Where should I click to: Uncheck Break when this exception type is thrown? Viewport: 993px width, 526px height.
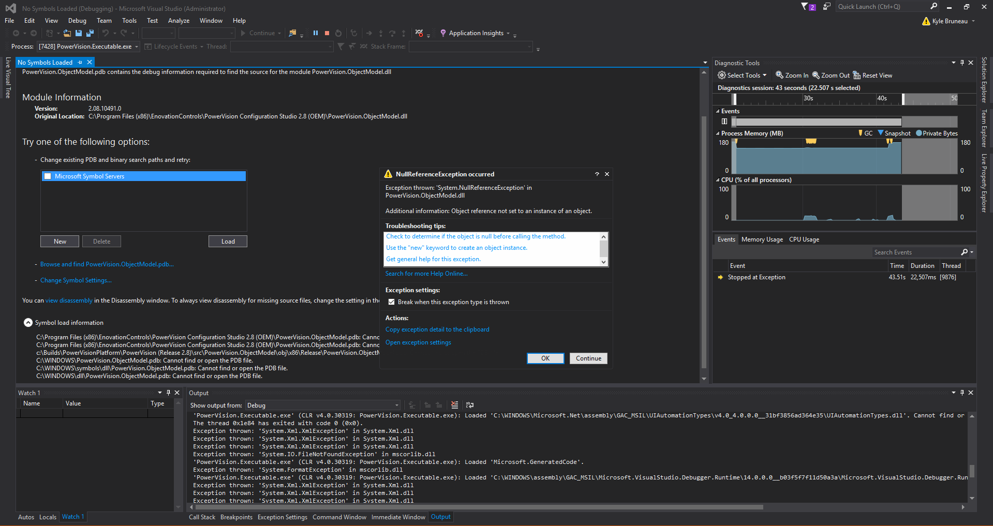pyautogui.click(x=392, y=302)
